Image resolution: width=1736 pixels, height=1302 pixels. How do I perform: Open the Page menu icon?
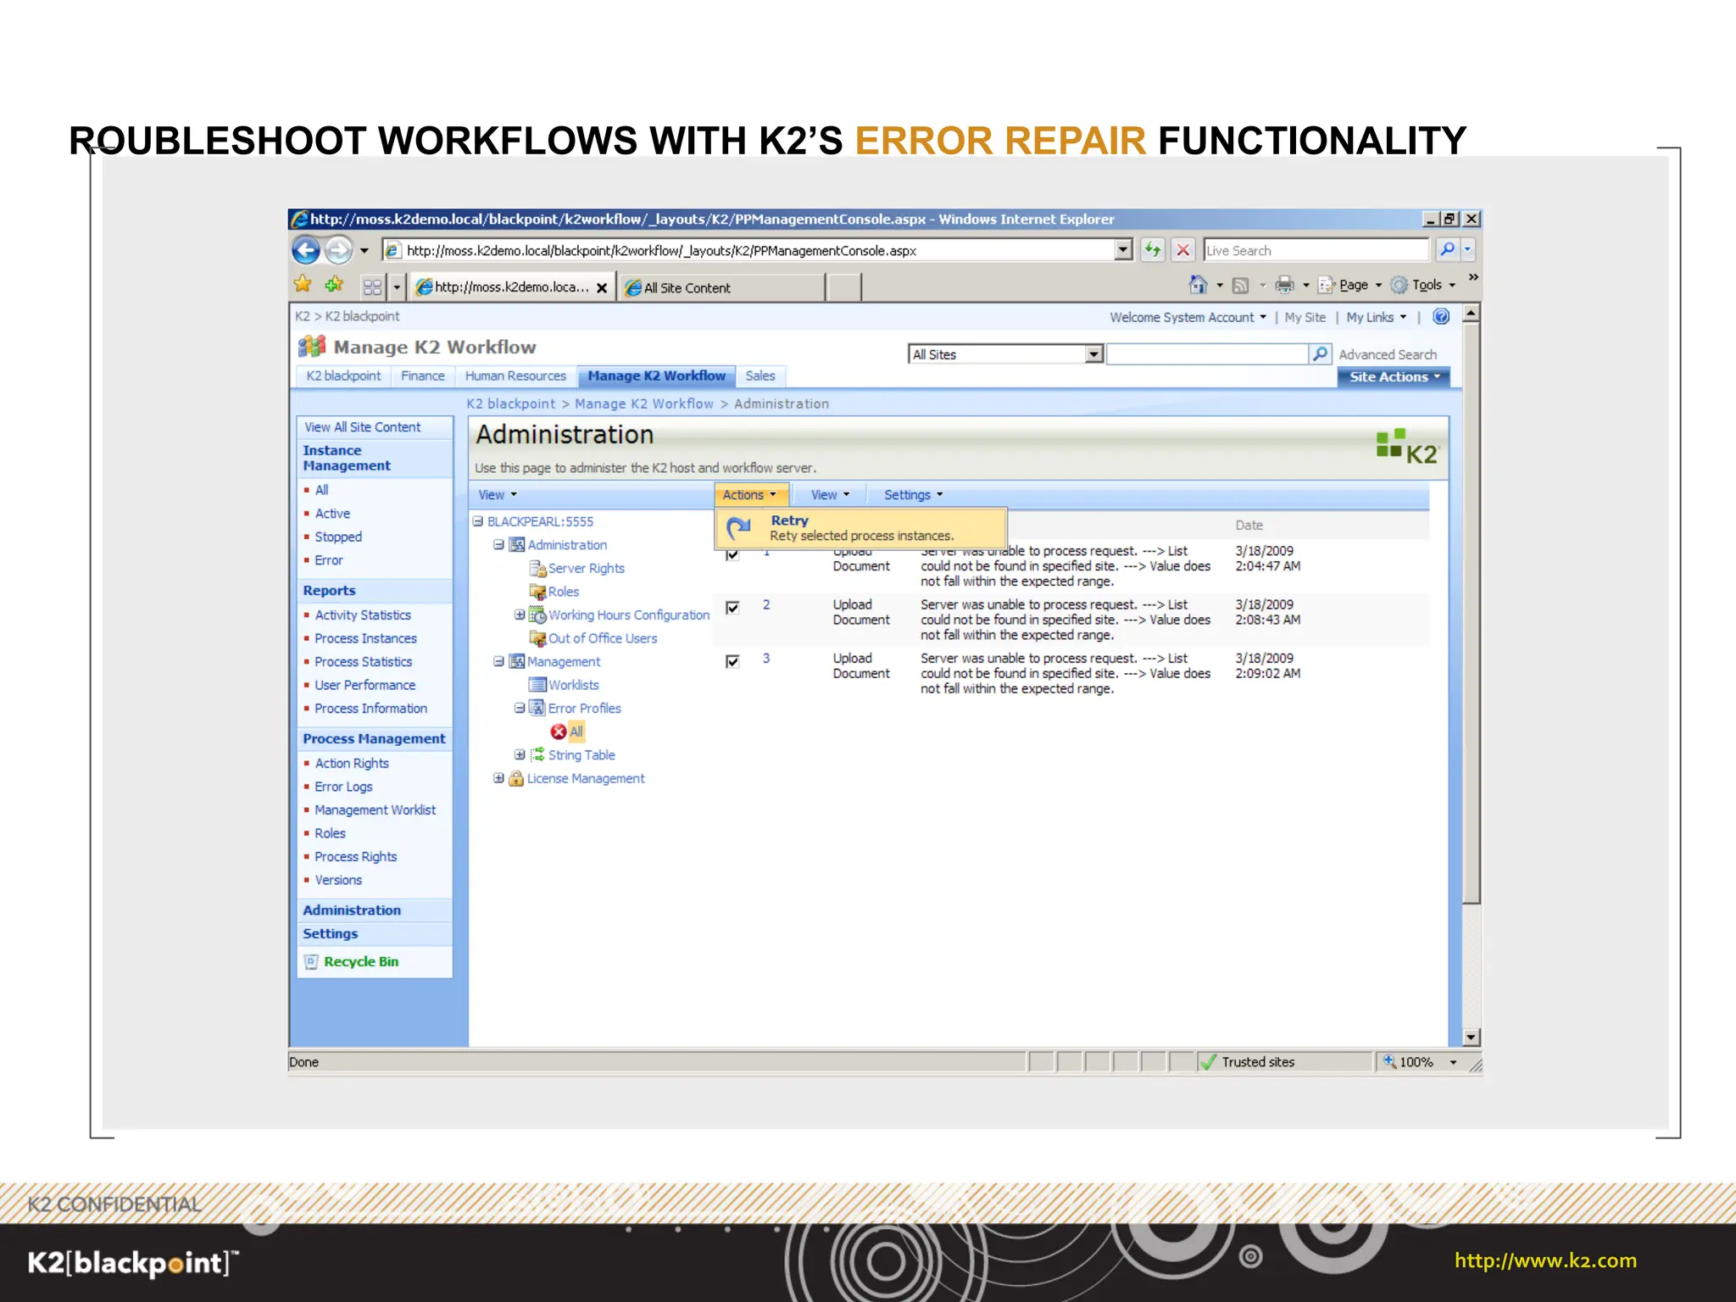coord(1327,286)
